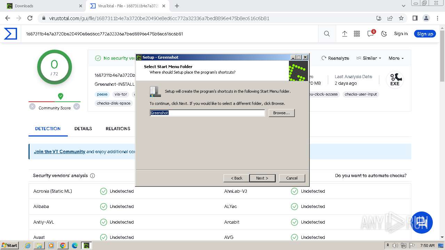Follow the Join the VT Community link

point(59,152)
